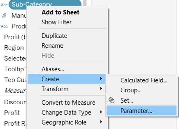The image size is (179, 129).
Task: Open the Change Data Type submenu
Action: [x=67, y=112]
